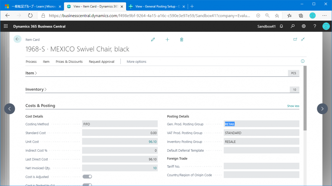Click the Country/Region of Origin Code field
Screen dimensions: 332x186
tap(262, 175)
